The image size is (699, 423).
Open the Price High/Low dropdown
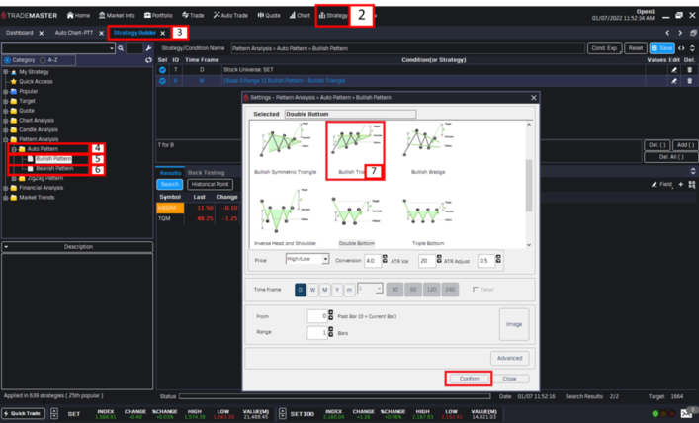pyautogui.click(x=306, y=259)
